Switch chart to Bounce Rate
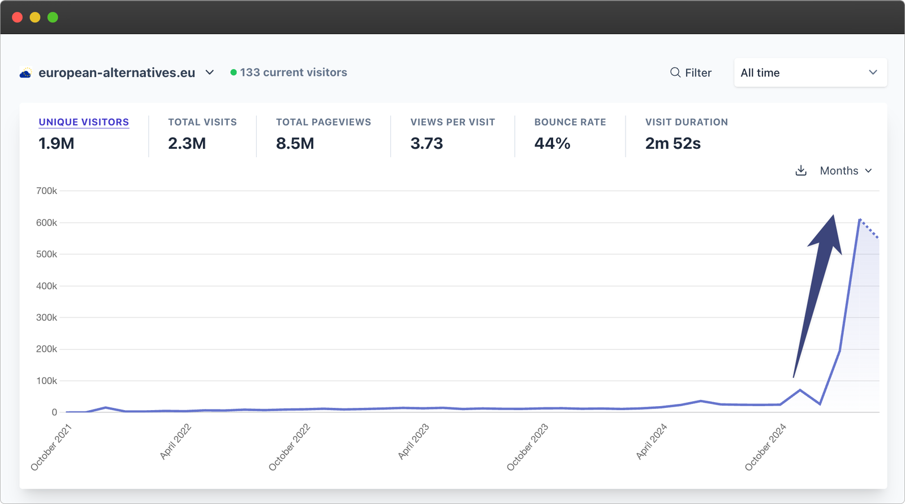Screen dimensions: 905x504 (x=570, y=122)
